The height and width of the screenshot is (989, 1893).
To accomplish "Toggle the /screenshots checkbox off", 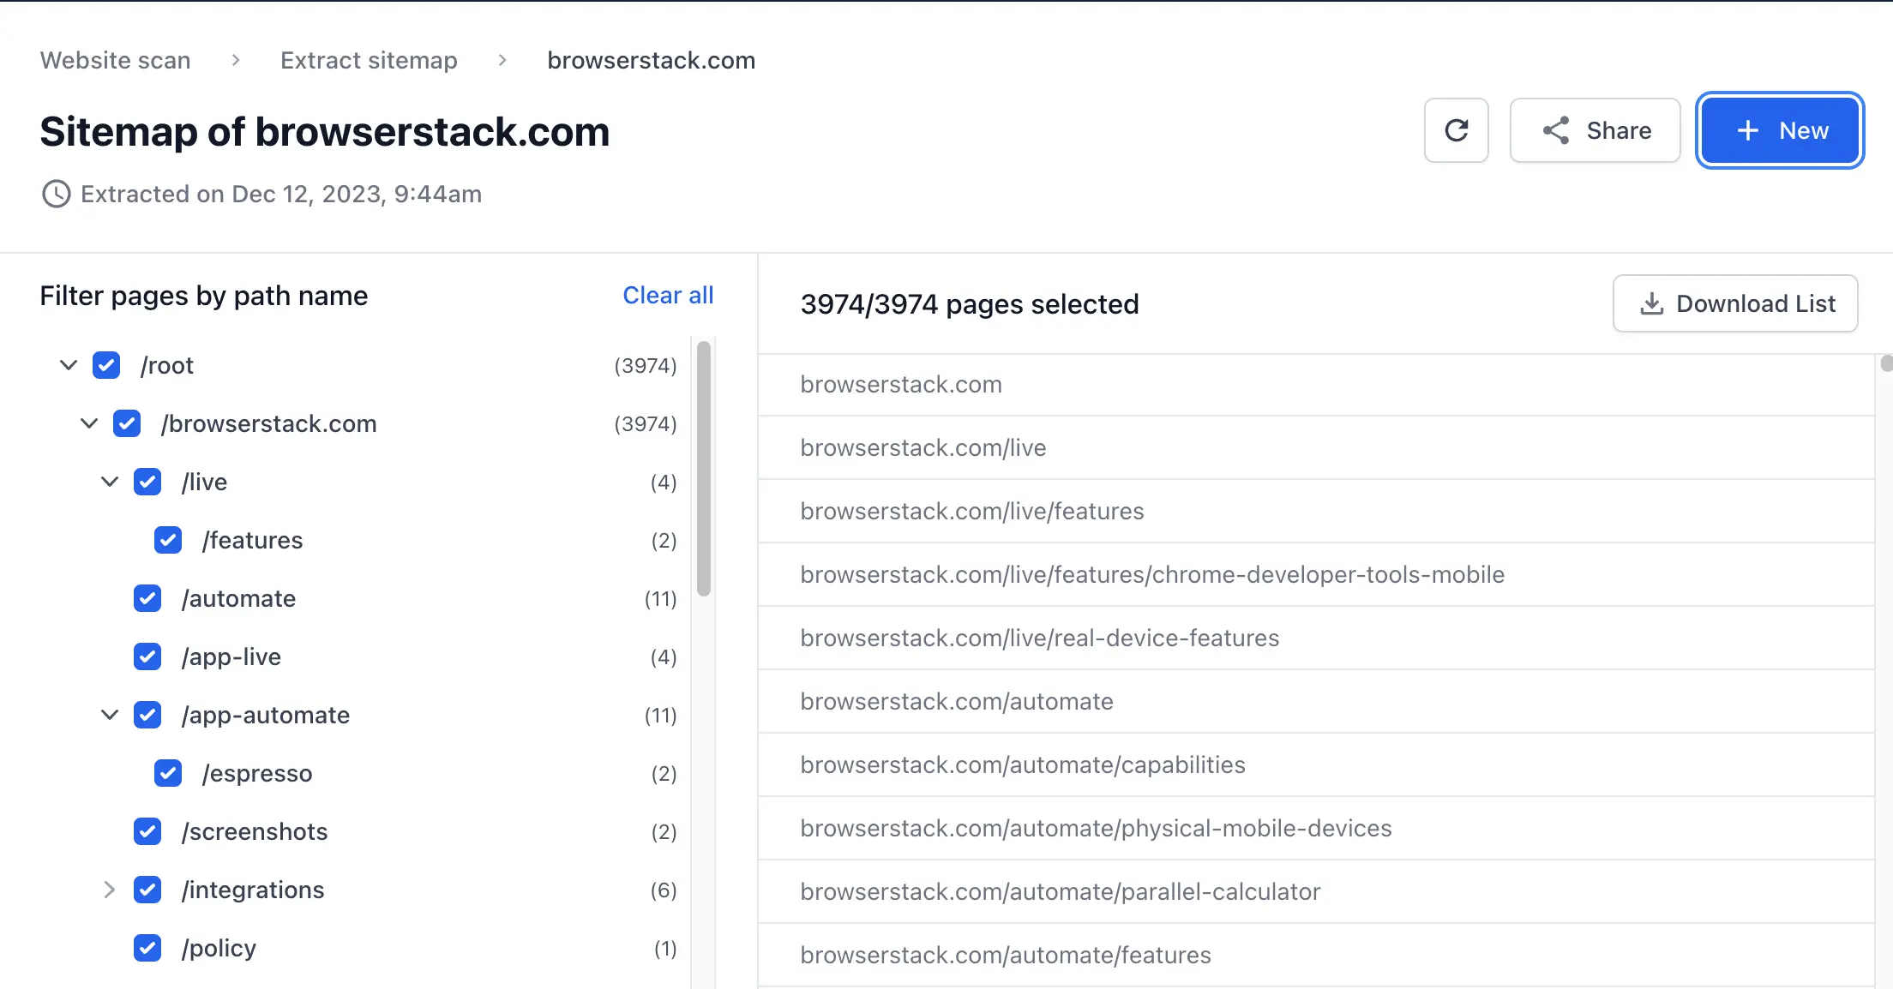I will coord(147,831).
